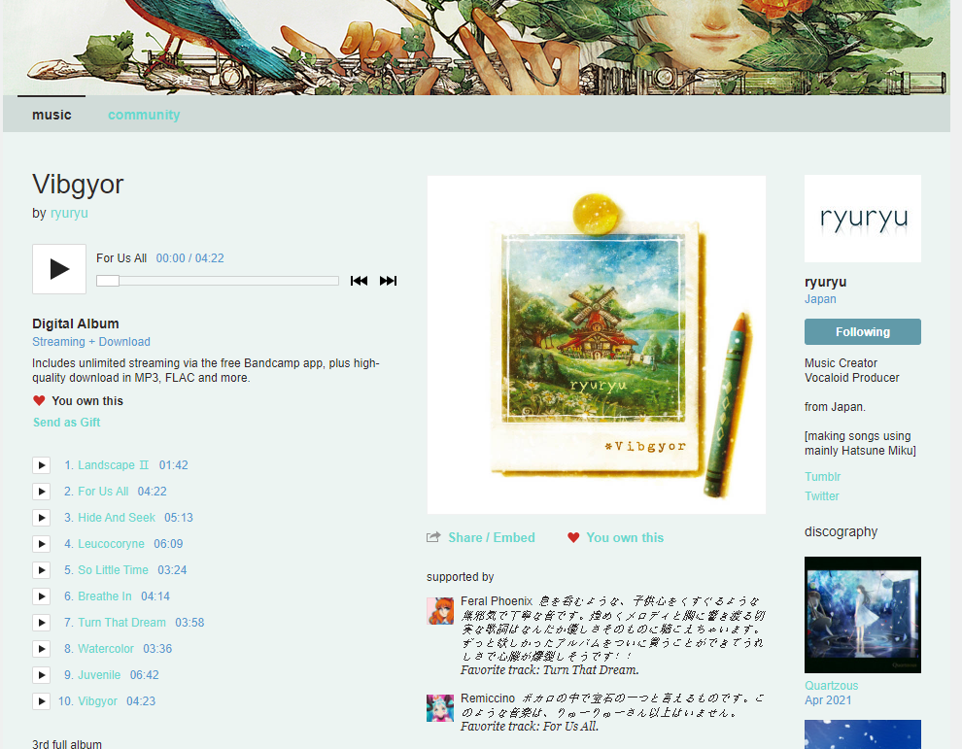
Task: Open ryuryu's Tumblr link
Action: [x=822, y=477]
